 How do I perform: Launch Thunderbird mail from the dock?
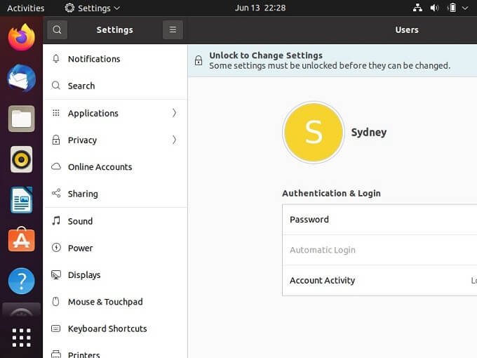click(x=21, y=77)
